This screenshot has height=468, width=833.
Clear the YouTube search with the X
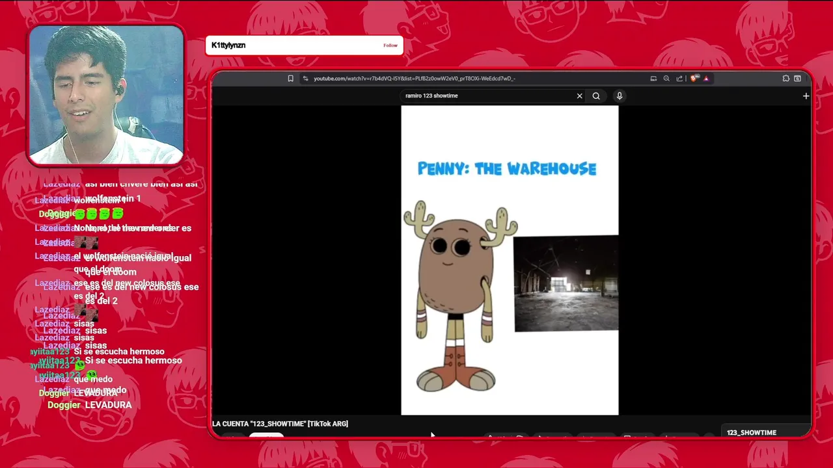point(579,96)
